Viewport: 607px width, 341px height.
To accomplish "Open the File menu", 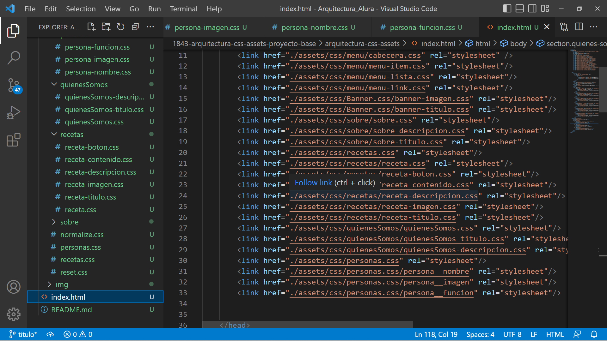I will tap(30, 9).
